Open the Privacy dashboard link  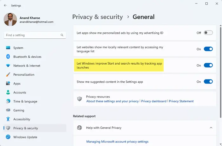point(154,101)
